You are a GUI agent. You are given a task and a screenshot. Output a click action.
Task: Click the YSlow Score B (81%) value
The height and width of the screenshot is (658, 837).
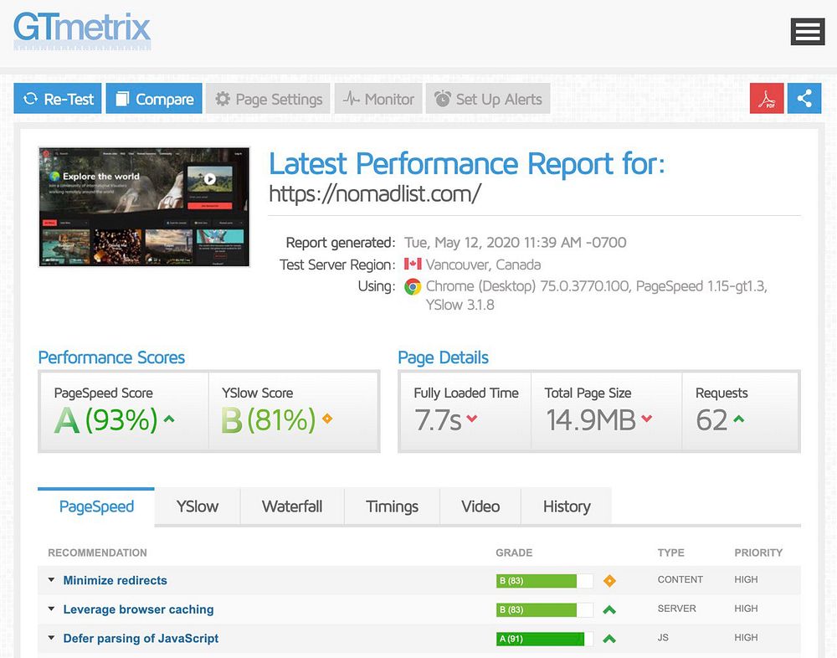[269, 419]
